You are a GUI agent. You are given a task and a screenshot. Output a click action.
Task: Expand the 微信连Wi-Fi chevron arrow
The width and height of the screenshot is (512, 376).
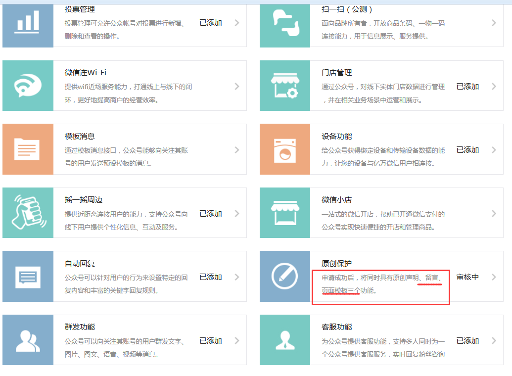[237, 86]
